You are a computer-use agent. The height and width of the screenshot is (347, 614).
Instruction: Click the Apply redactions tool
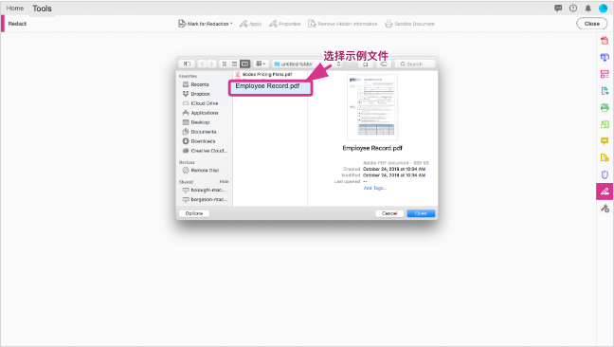pyautogui.click(x=250, y=24)
